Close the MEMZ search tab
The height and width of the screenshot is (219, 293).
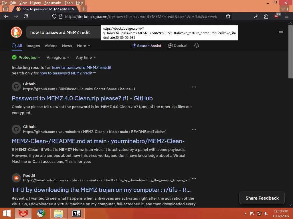tap(73, 9)
